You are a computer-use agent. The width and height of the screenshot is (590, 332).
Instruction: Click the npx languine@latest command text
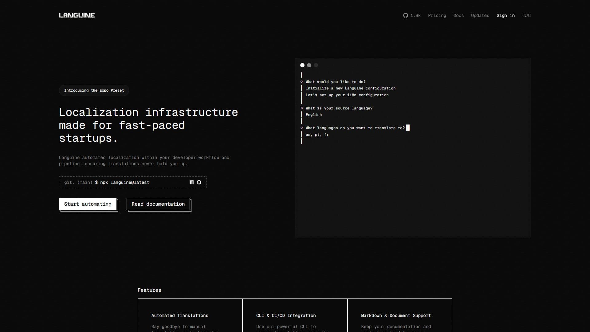click(125, 182)
